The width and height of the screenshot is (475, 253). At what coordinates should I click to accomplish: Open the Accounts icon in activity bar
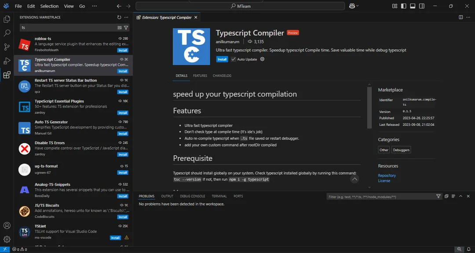[x=7, y=225]
